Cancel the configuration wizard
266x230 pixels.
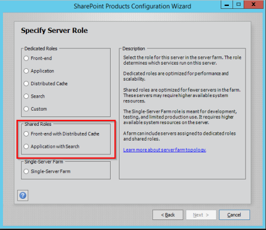point(234,215)
